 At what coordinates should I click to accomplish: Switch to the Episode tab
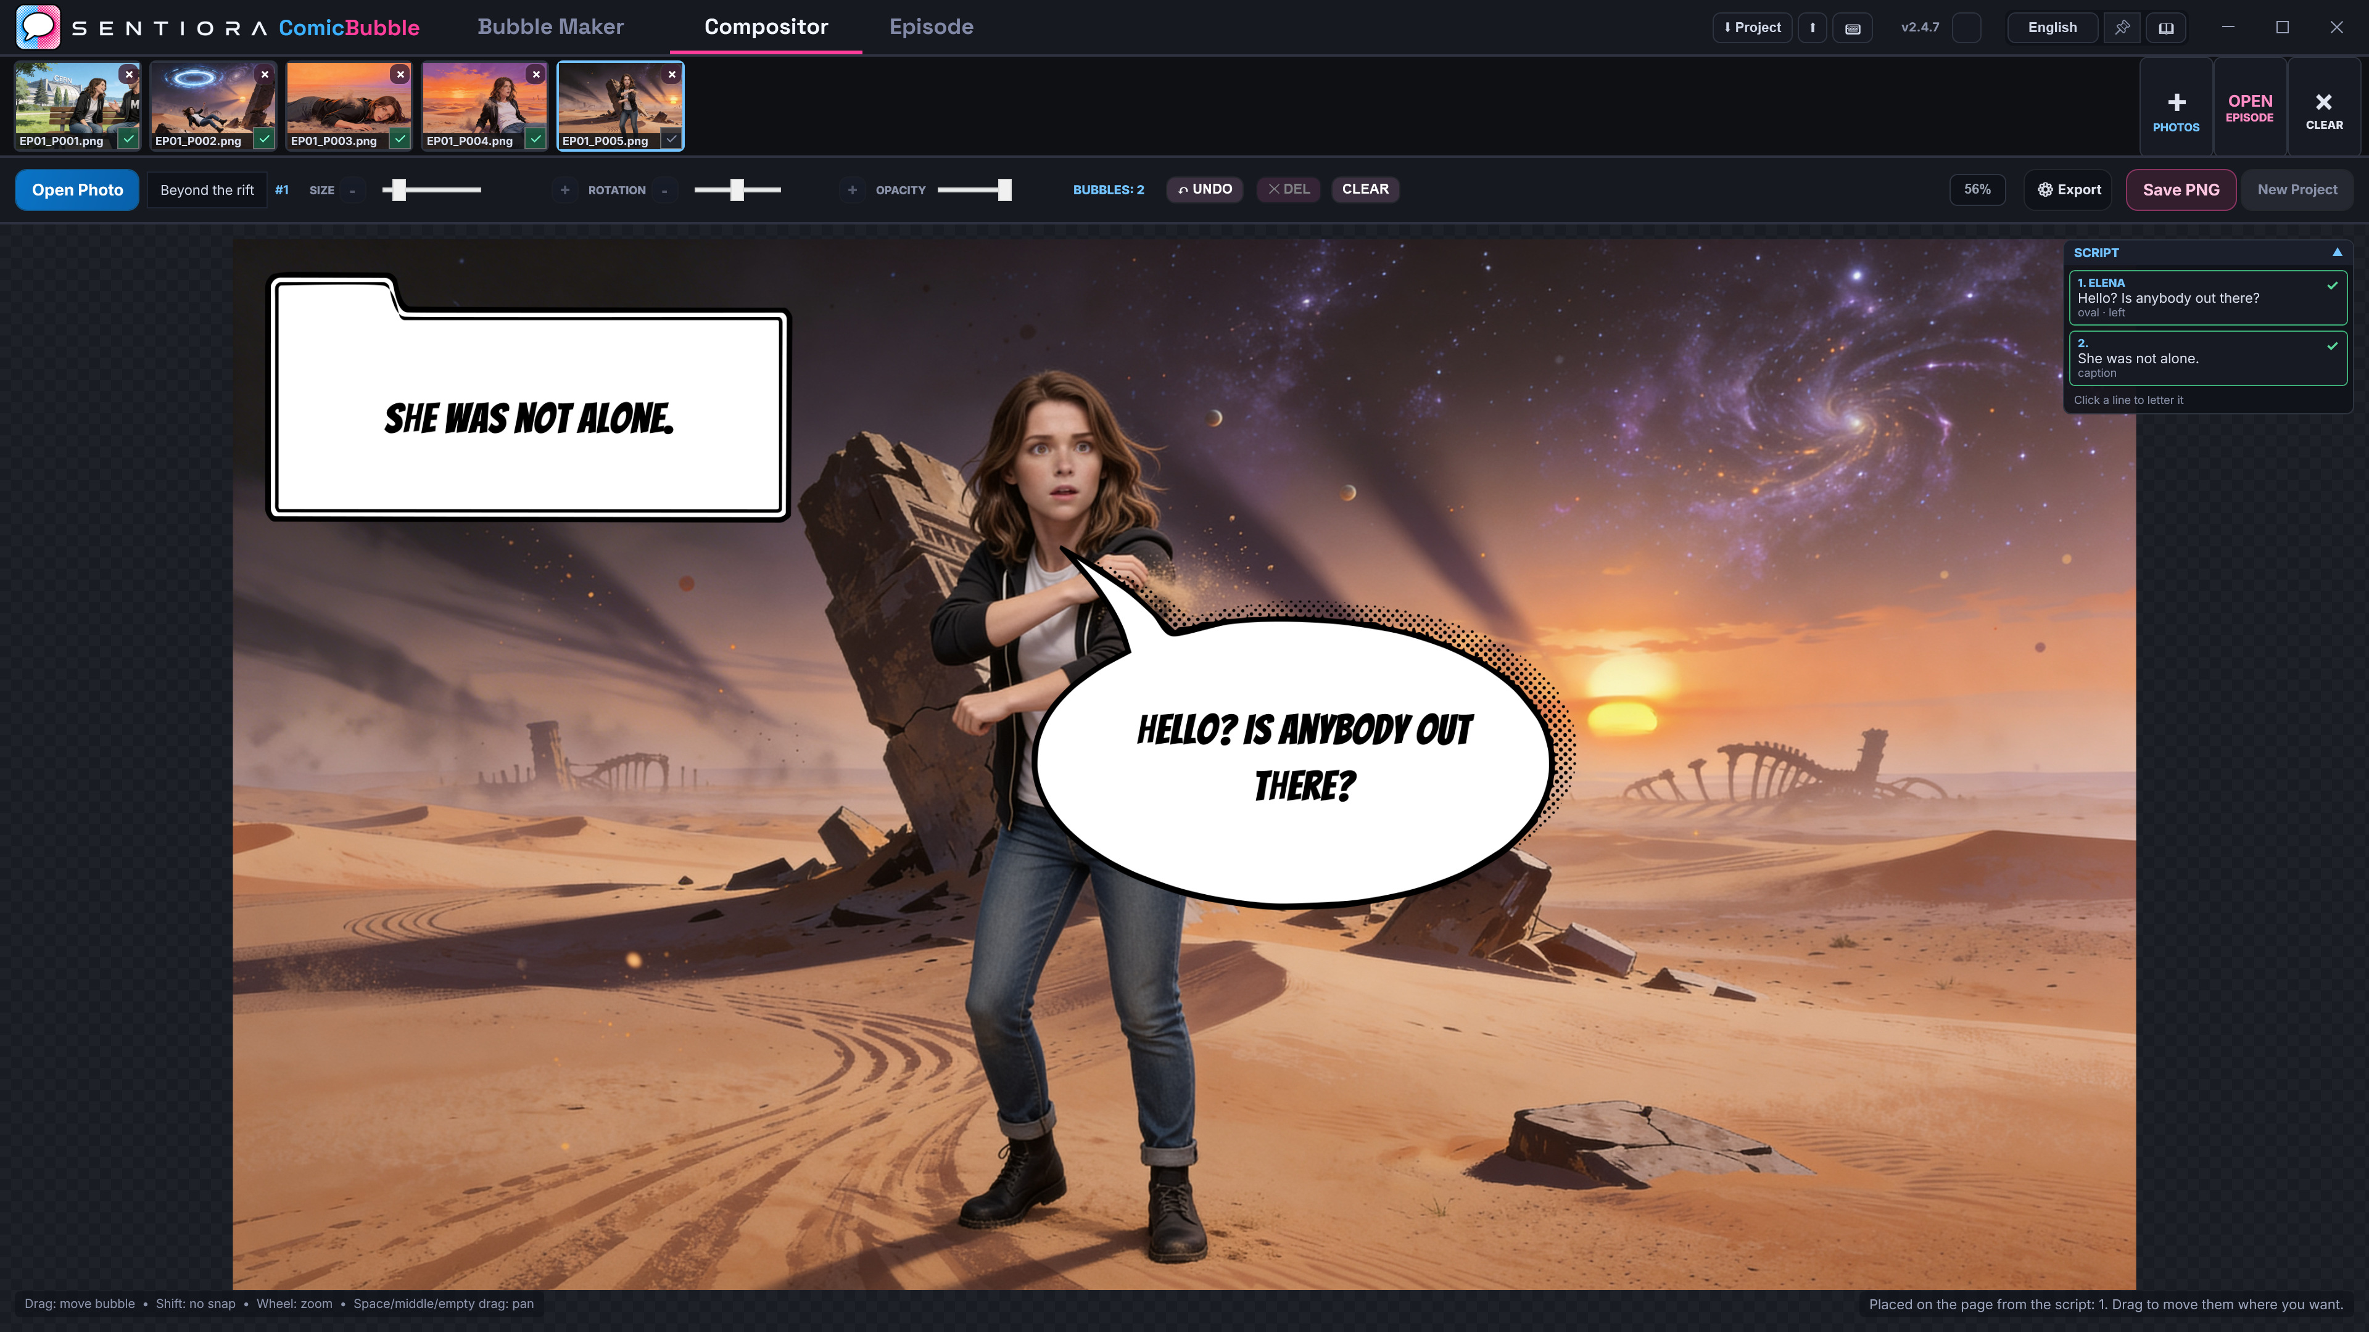[931, 27]
